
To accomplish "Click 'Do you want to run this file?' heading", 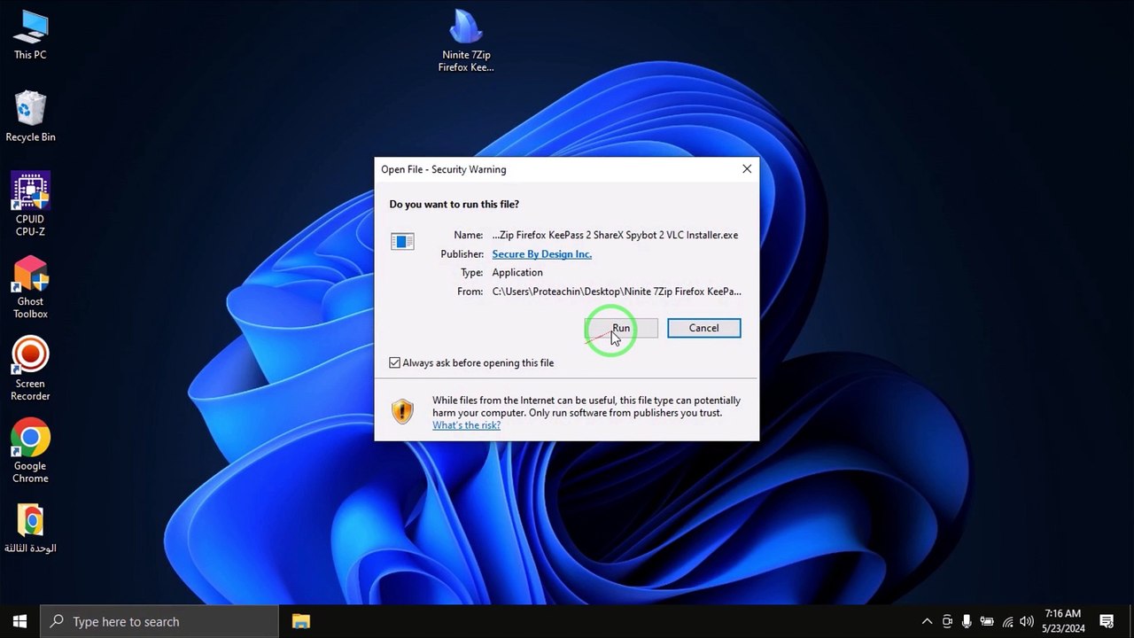I will [454, 204].
